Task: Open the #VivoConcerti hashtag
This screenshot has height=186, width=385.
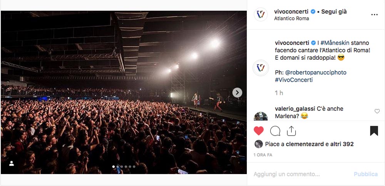Action: (294, 80)
